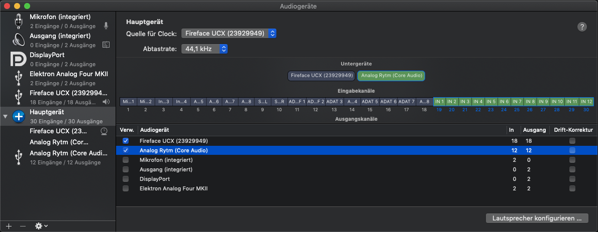Select the DisplayPort device icon

(x=19, y=59)
